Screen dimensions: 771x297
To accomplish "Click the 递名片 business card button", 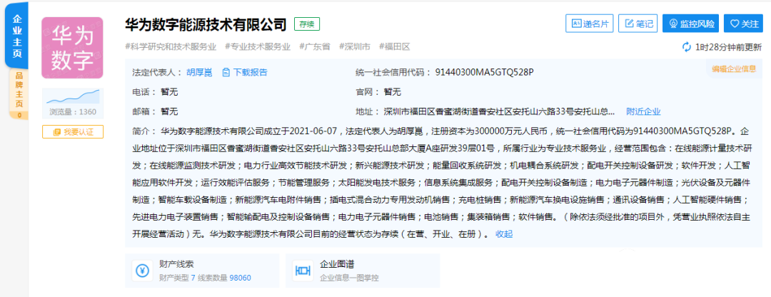I will coord(589,24).
